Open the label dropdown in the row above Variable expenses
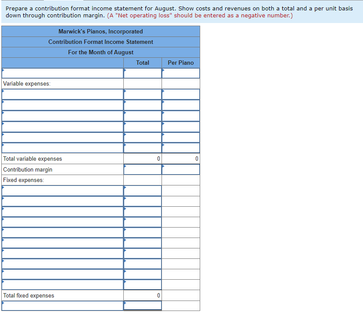363x314 pixels. pos(63,73)
